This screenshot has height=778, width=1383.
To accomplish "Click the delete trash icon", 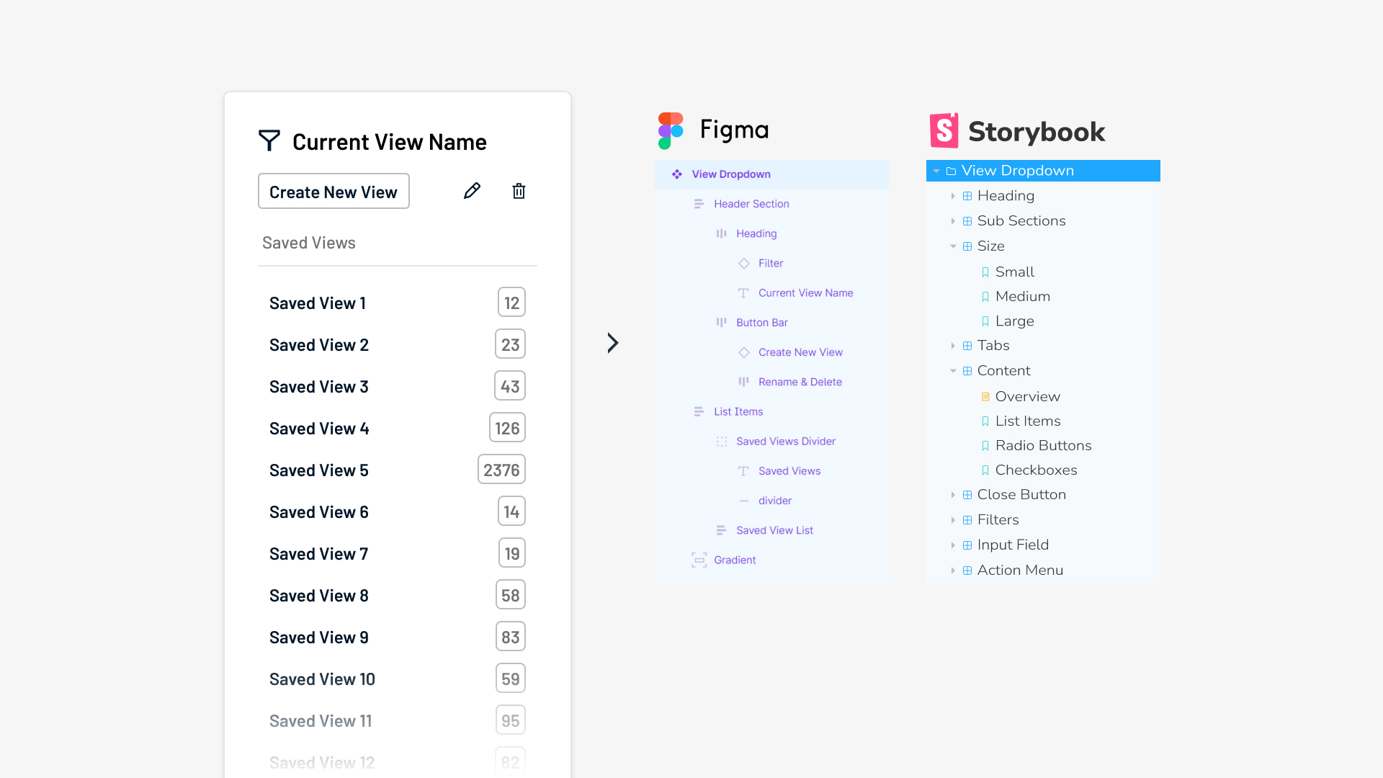I will click(519, 190).
